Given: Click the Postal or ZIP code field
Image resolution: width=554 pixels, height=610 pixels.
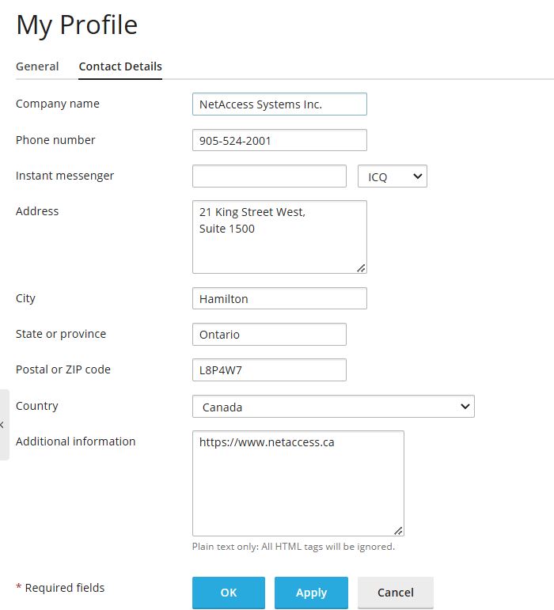Looking at the screenshot, I should tap(269, 370).
